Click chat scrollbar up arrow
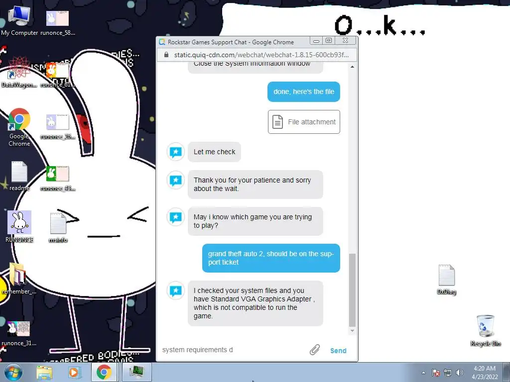Viewport: 510px width, 382px height. coord(352,67)
